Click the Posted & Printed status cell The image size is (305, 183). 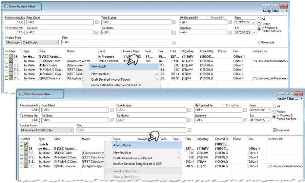pyautogui.click(x=107, y=61)
